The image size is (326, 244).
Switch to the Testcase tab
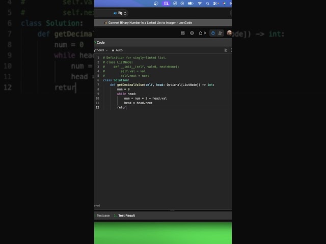pyautogui.click(x=103, y=216)
